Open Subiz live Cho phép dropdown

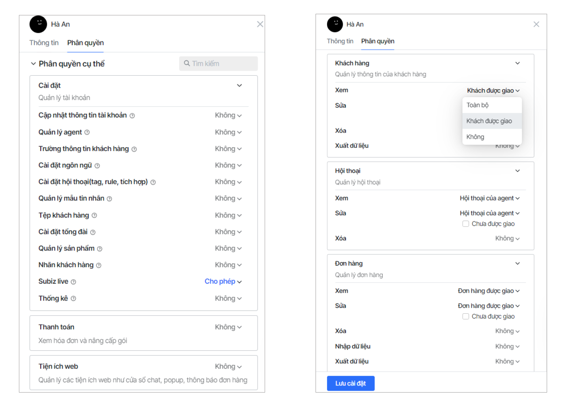(x=223, y=281)
